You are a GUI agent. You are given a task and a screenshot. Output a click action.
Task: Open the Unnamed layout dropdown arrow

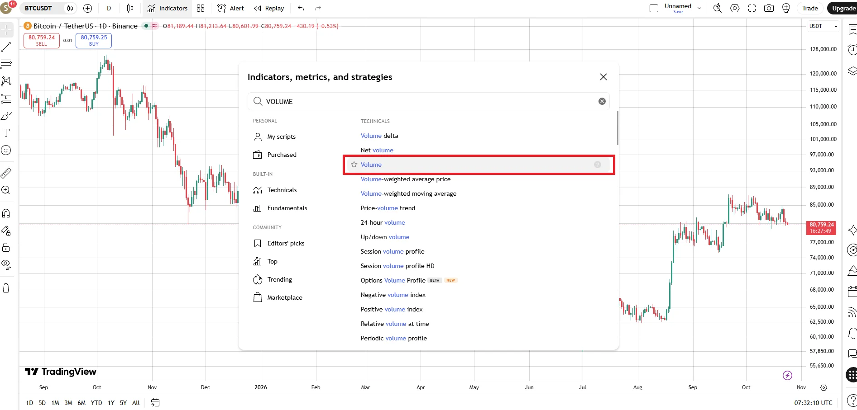699,8
